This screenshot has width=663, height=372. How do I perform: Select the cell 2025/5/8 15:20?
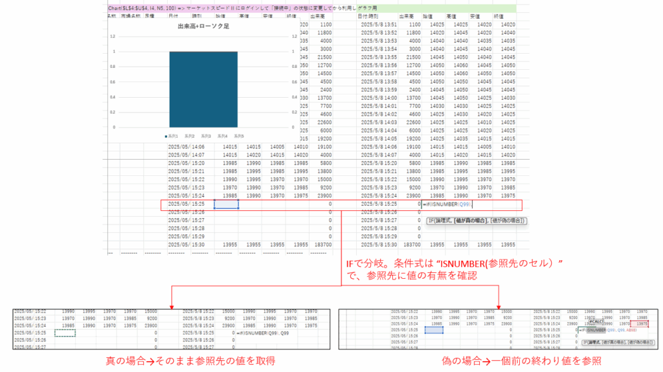379,163
